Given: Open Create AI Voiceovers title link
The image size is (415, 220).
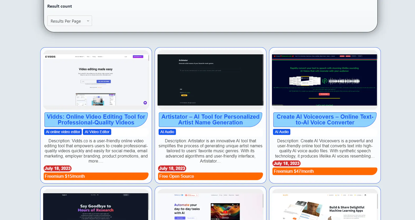Looking at the screenshot, I should pyautogui.click(x=325, y=119).
